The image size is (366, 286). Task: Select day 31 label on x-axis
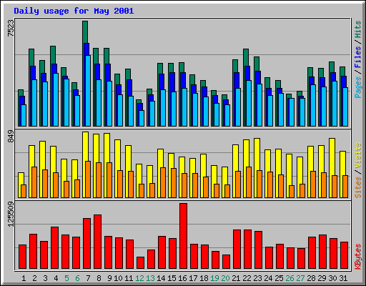(343, 278)
